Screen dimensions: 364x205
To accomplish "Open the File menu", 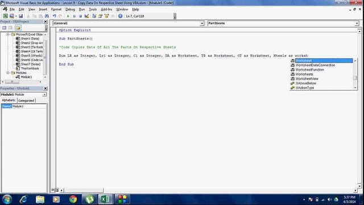I will tap(12, 9).
